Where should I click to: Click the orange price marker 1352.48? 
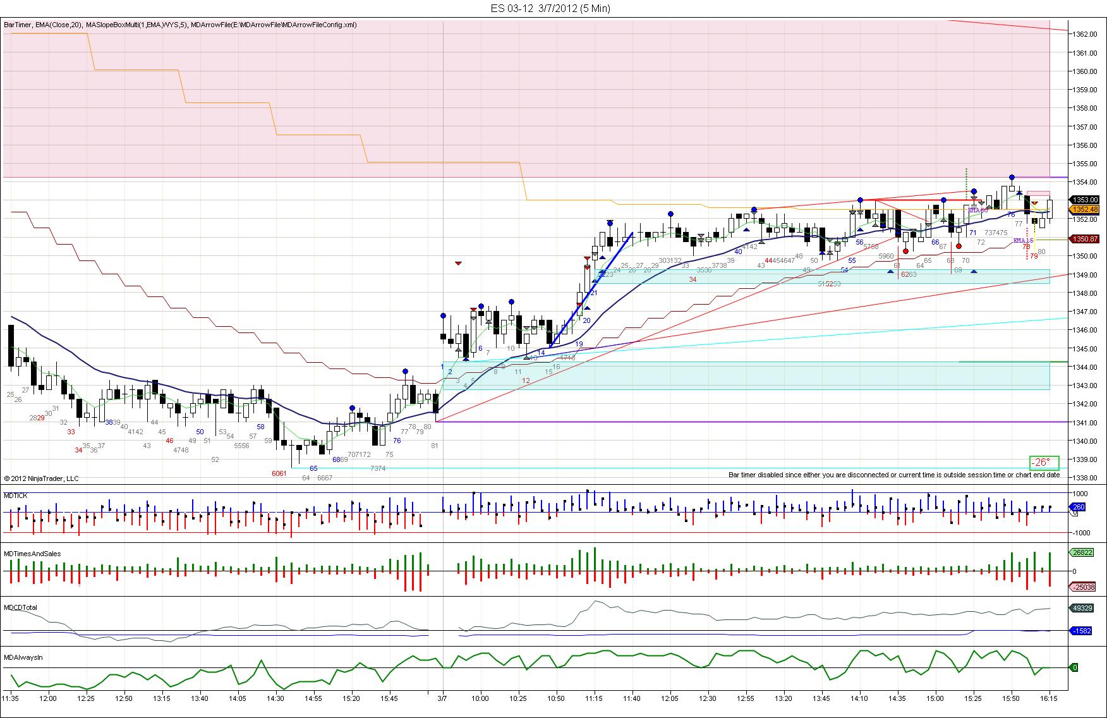click(x=1084, y=209)
